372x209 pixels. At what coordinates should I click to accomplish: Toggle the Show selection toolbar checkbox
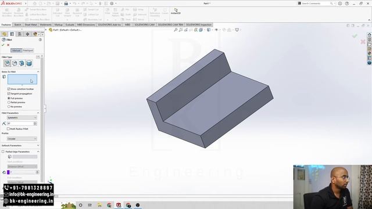(9, 89)
